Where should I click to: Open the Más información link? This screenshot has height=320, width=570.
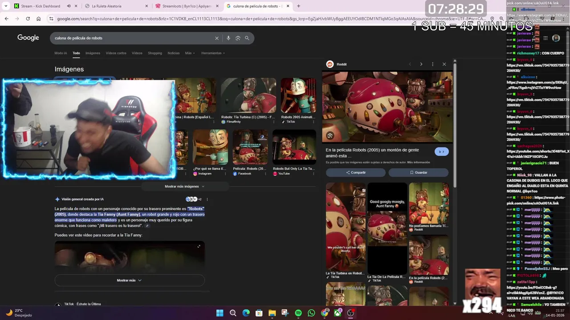coord(419,162)
